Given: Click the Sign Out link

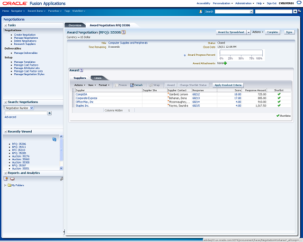Looking at the screenshot, I should point(271,3).
